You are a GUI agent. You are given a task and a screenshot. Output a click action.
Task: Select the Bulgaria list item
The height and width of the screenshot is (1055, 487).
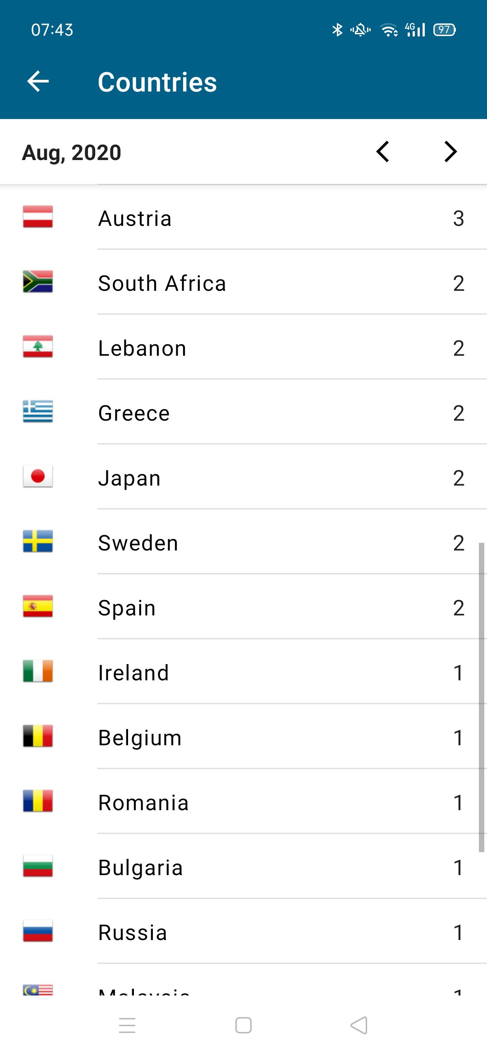[243, 867]
